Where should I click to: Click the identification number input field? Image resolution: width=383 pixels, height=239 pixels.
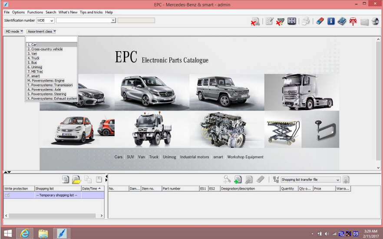[x=84, y=20]
